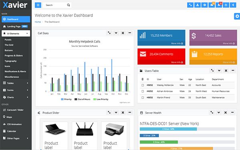Toggle sidebar with hamburger menu button
The height and width of the screenshot is (150, 240).
[x=38, y=5]
